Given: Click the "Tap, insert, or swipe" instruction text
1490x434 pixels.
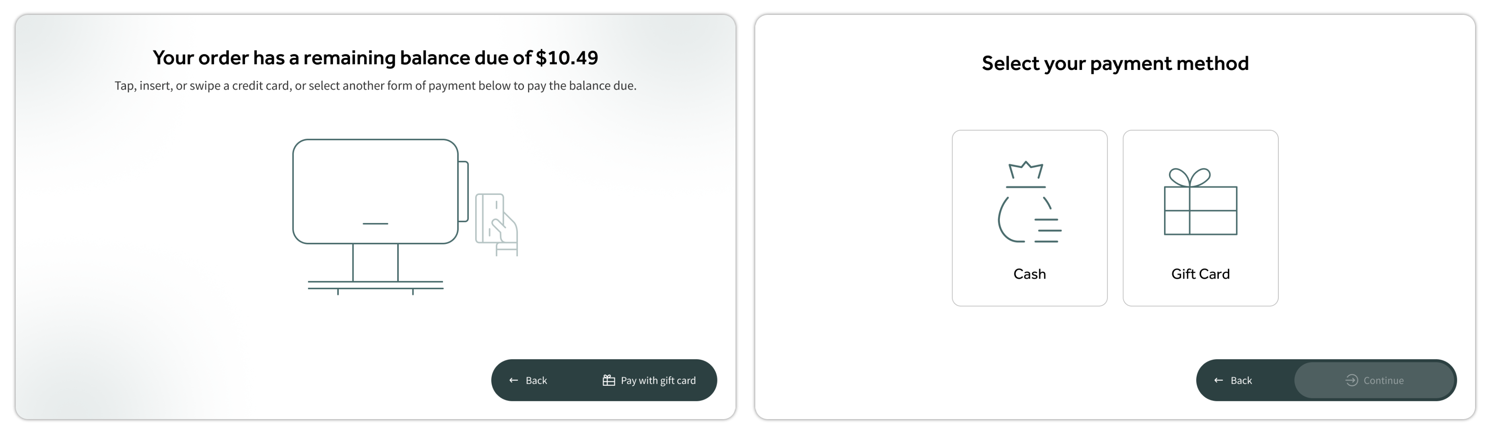Looking at the screenshot, I should pos(375,86).
